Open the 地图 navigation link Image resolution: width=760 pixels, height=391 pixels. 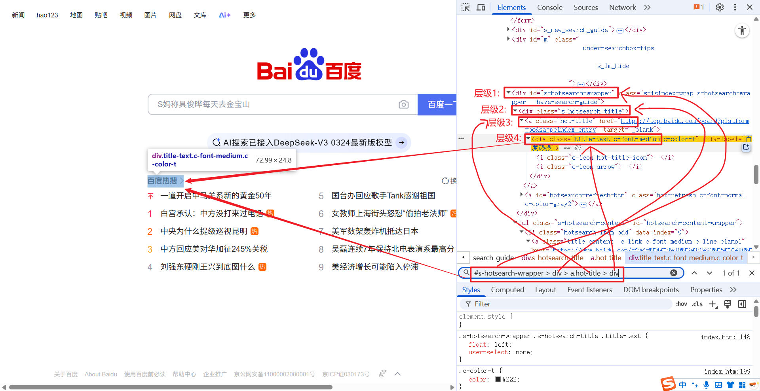point(76,15)
